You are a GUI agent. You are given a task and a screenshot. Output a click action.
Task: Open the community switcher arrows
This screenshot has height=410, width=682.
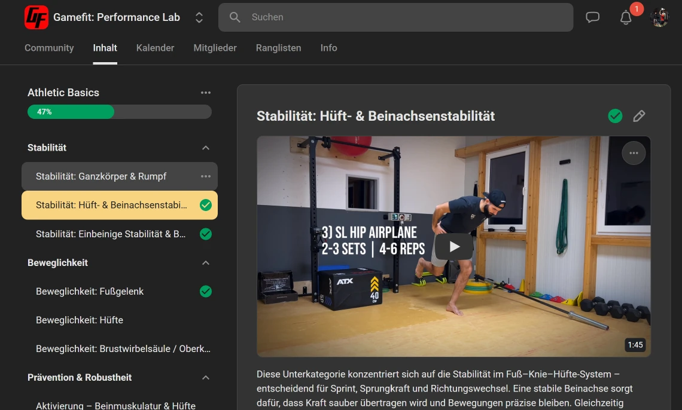point(199,17)
